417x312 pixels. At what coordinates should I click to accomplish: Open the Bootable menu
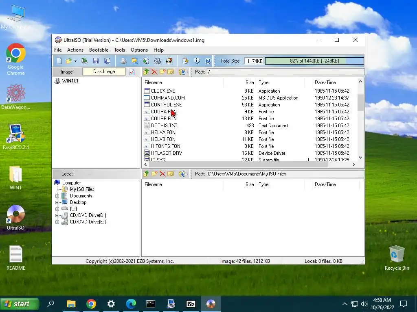point(99,50)
